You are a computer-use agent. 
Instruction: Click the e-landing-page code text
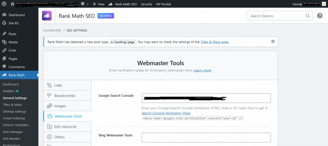click(123, 42)
